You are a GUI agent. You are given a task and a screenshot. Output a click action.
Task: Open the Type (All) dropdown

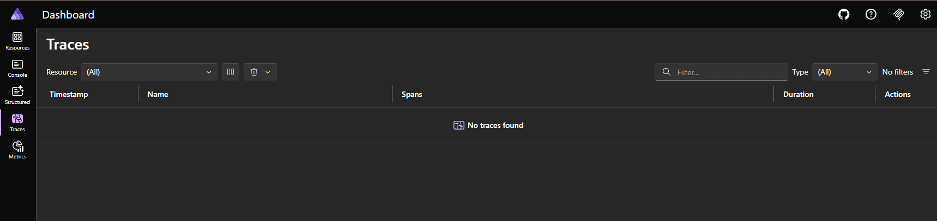tap(844, 72)
